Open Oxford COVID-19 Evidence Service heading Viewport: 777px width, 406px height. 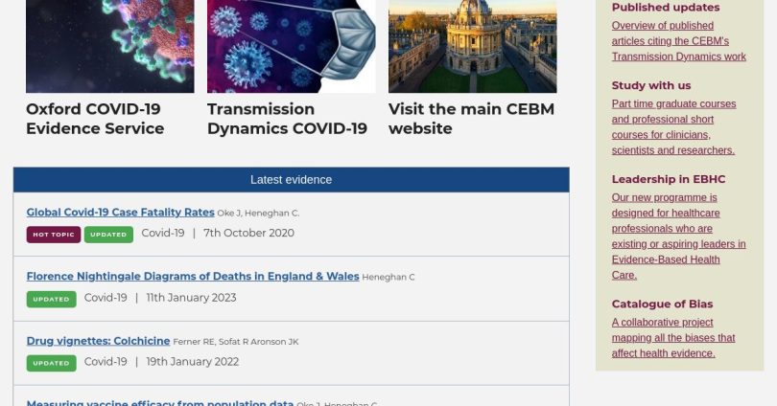[x=95, y=119]
